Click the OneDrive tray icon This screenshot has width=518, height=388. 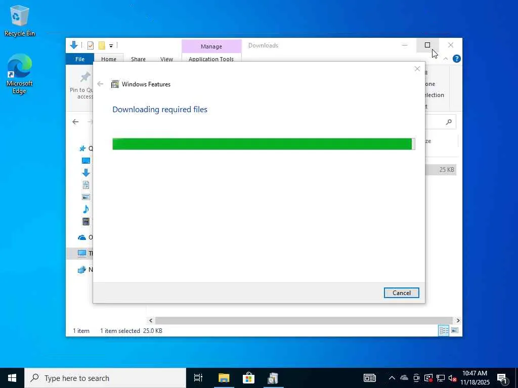tap(404, 378)
